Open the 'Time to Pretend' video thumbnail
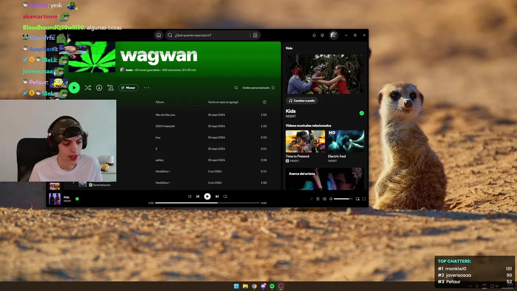This screenshot has height=291, width=517. [305, 141]
